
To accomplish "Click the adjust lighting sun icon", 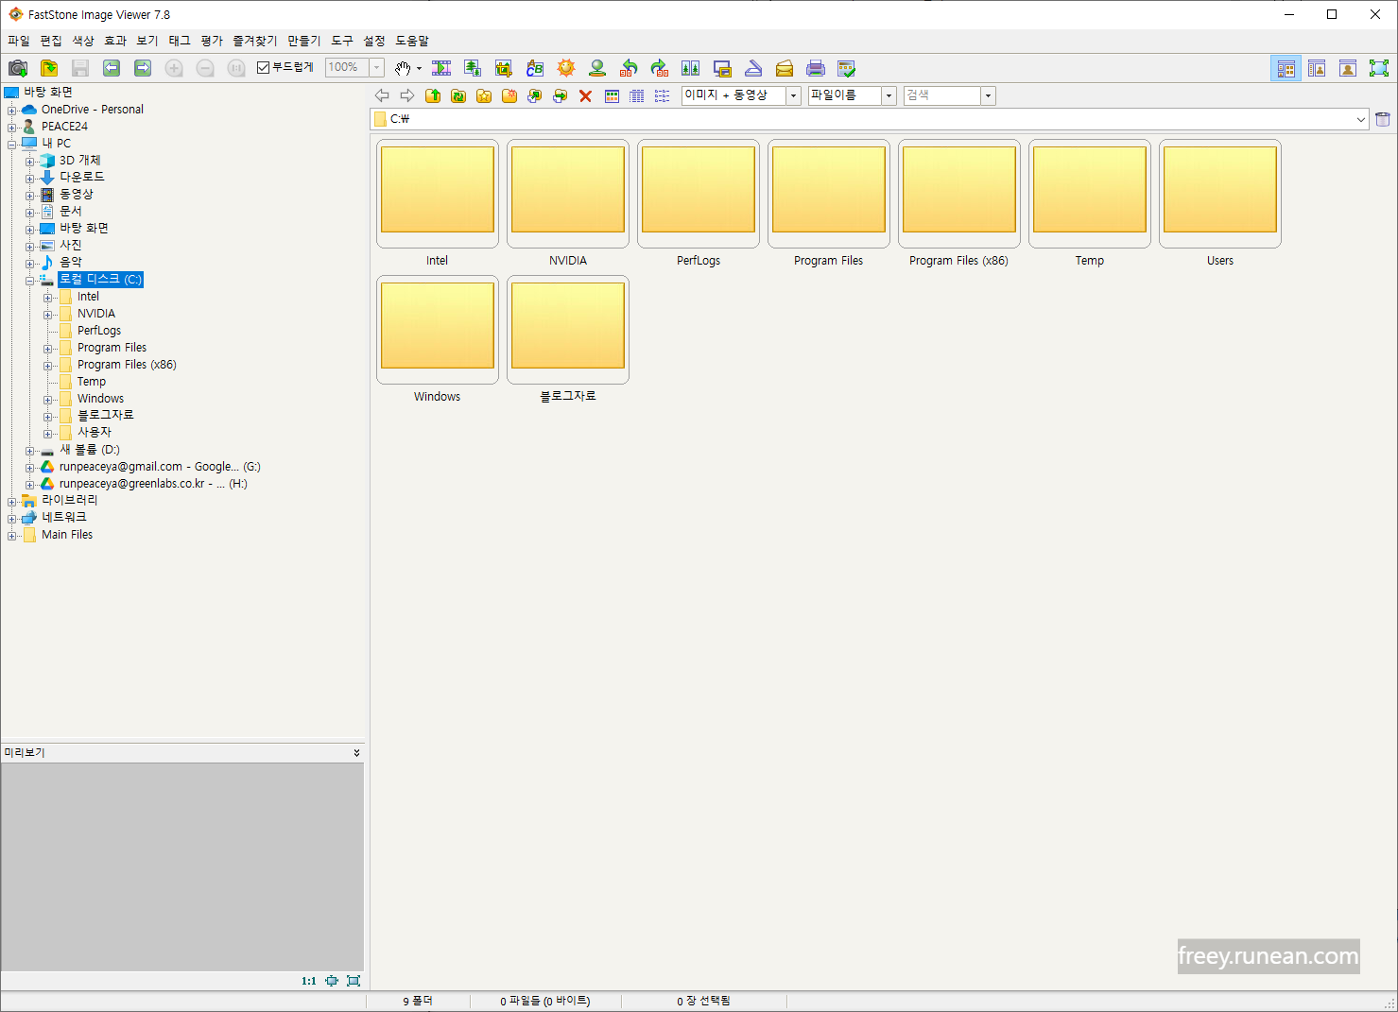I will click(x=566, y=68).
